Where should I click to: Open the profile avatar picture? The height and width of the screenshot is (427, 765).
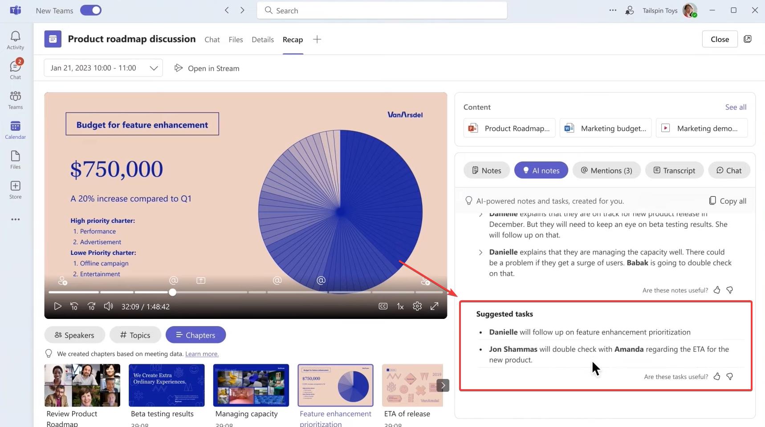point(689,10)
